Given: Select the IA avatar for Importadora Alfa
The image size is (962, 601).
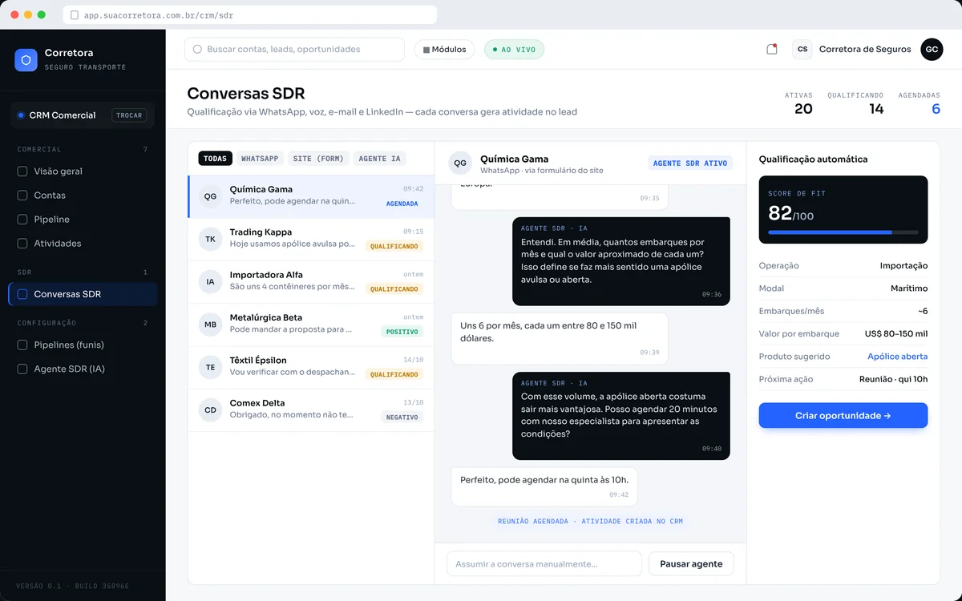Looking at the screenshot, I should [x=210, y=282].
